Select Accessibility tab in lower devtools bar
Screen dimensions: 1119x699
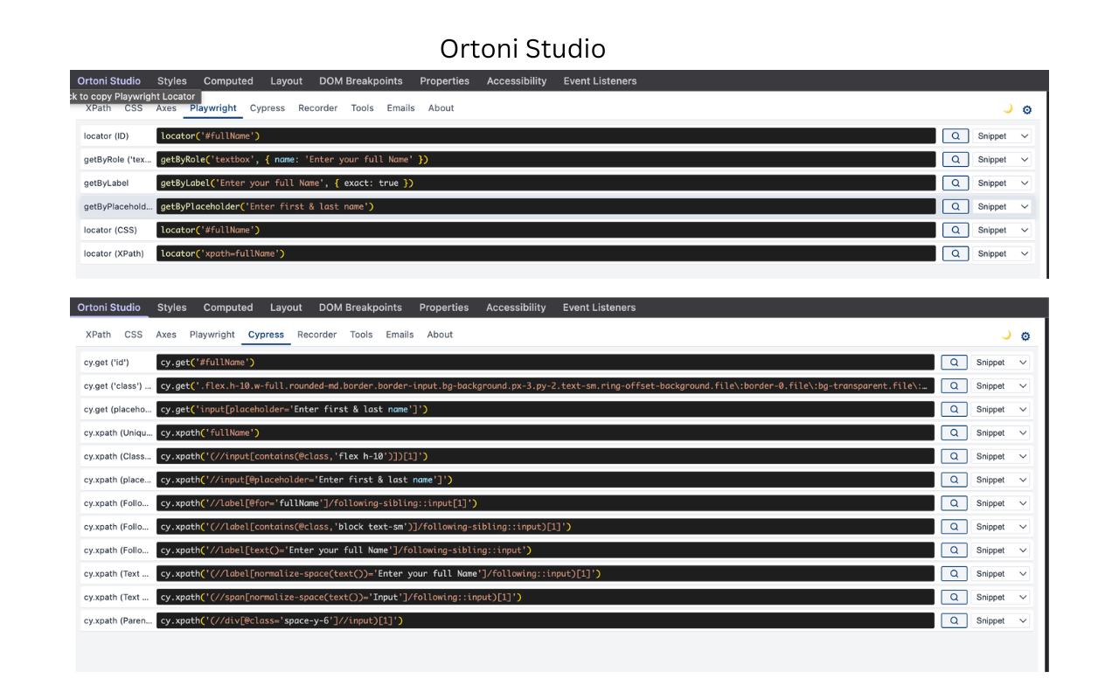click(516, 308)
